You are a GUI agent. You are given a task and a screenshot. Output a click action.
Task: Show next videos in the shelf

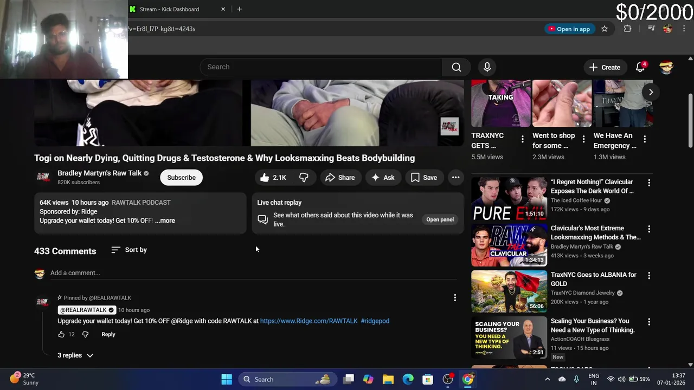(x=651, y=92)
